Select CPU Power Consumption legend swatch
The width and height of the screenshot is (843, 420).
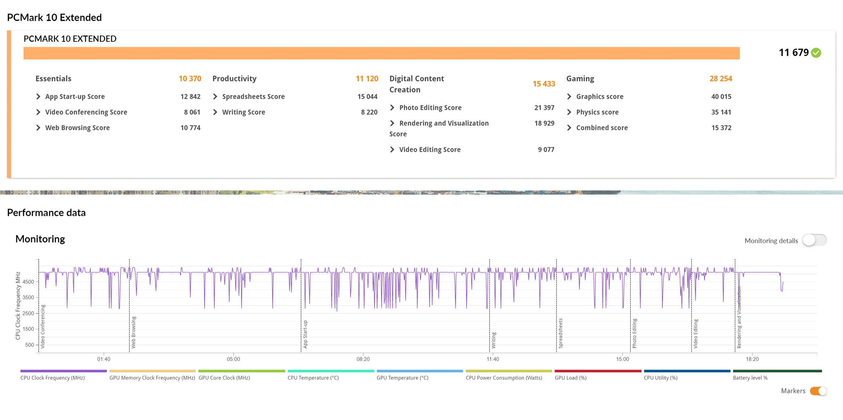point(509,371)
